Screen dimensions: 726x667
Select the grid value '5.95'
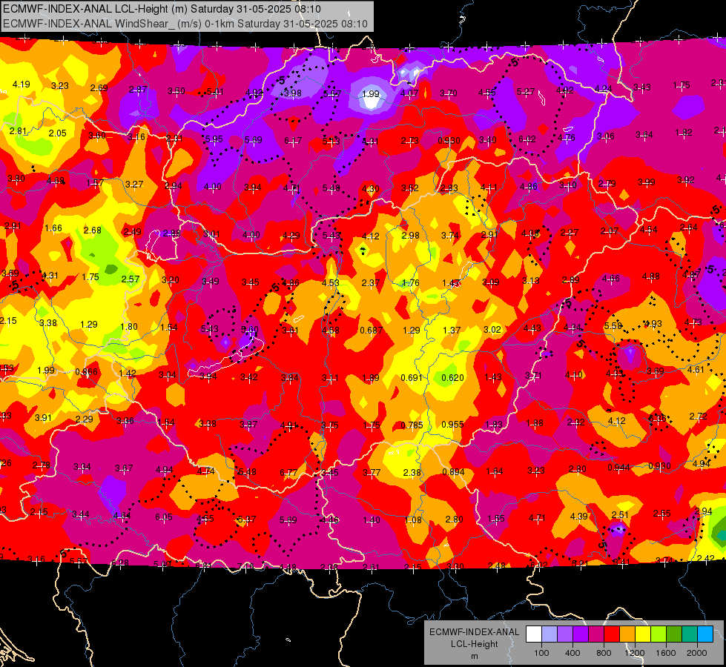[214, 139]
